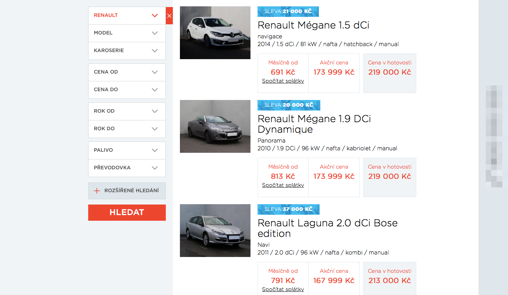Click the plus icon for Rozšířené hledání
This screenshot has height=295, width=508.
pos(97,191)
